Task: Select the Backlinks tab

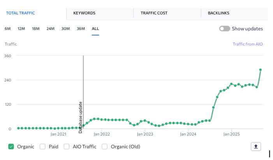Action: [x=218, y=13]
